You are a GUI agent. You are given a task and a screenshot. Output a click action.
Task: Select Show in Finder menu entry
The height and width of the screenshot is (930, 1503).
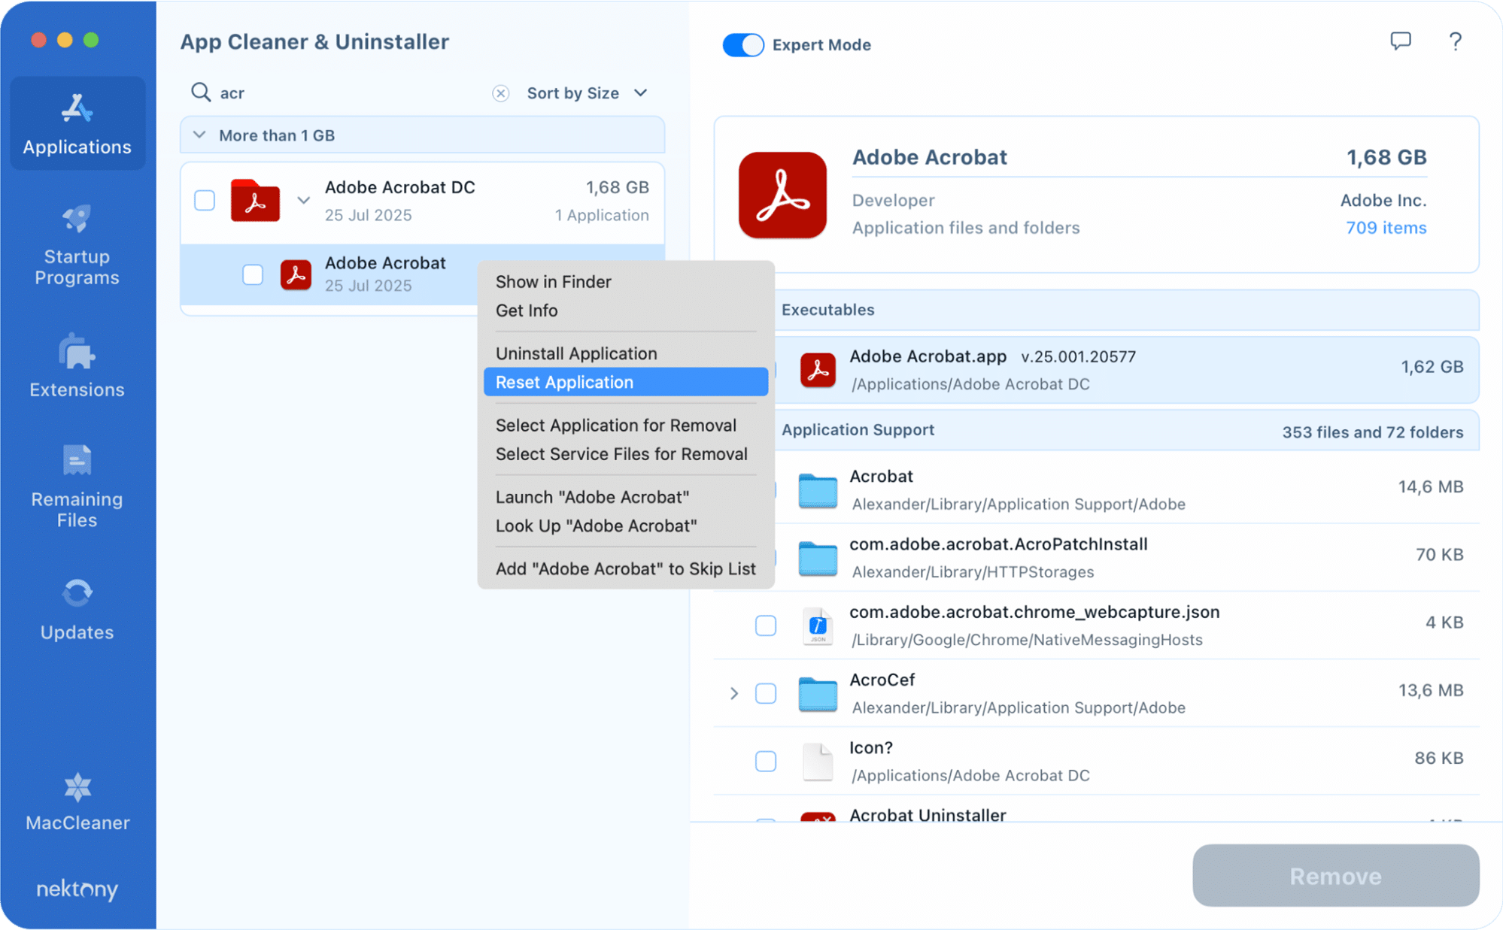553,282
